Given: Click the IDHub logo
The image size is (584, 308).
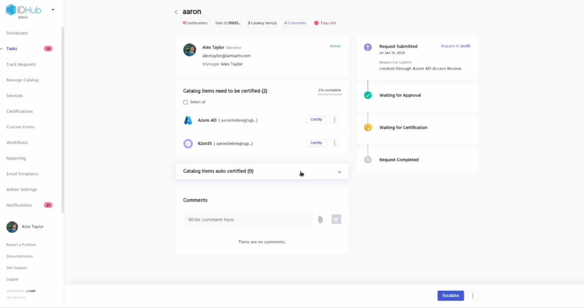Looking at the screenshot, I should [x=23, y=10].
